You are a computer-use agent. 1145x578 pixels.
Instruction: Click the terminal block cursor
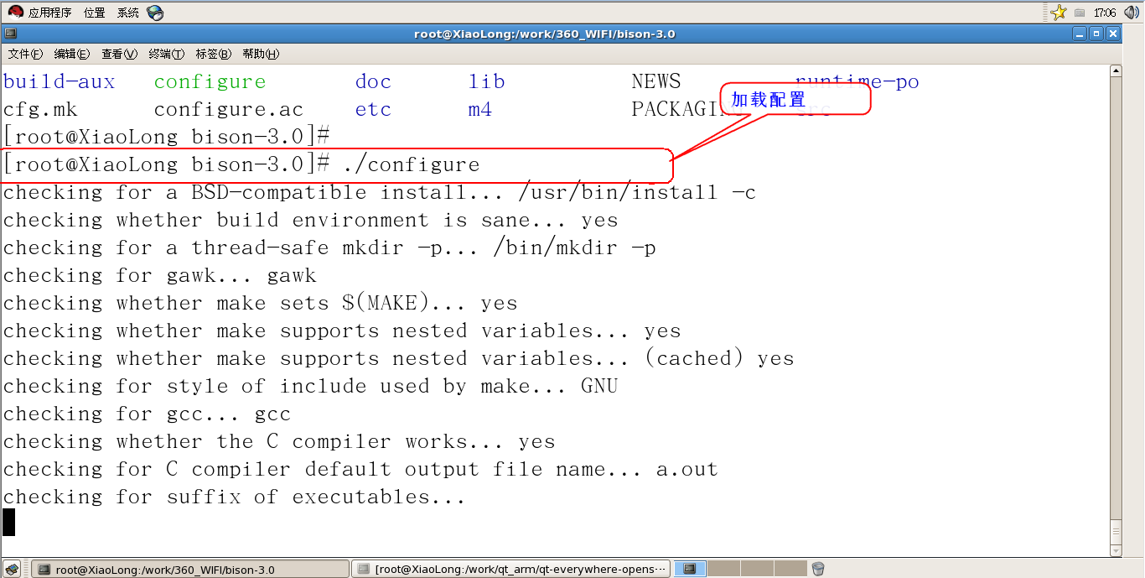[x=9, y=522]
